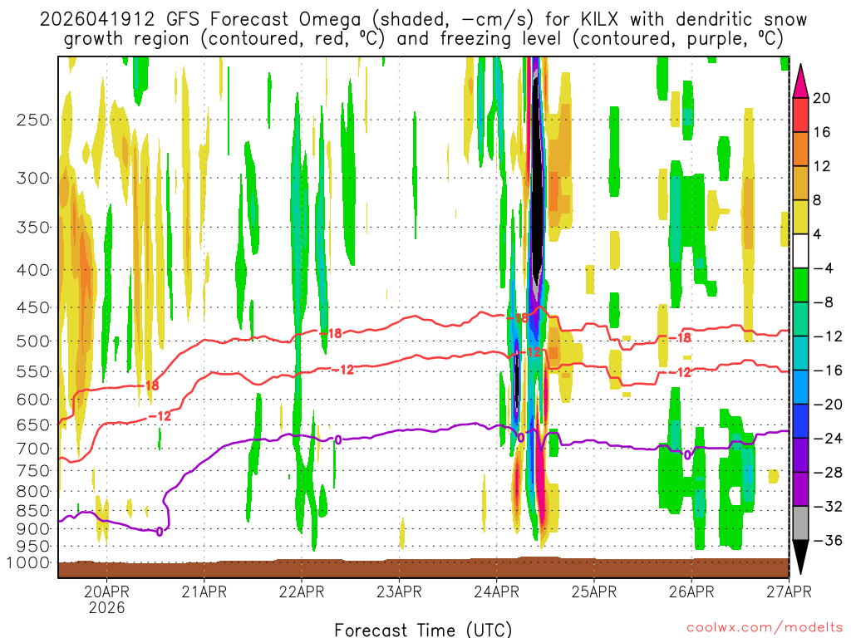Click the colorbar value 20

click(x=821, y=98)
